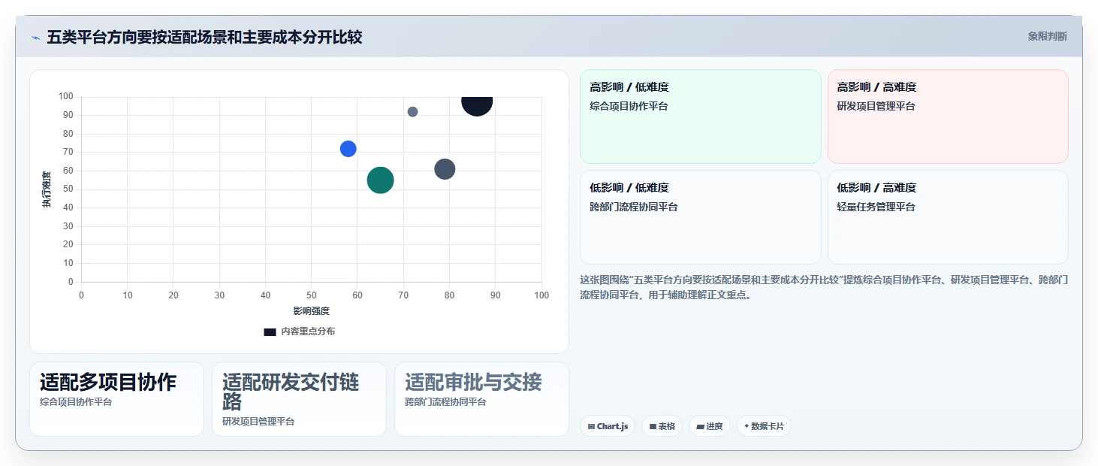Click the 执行难度 y-axis label
This screenshot has width=1098, height=466.
point(47,189)
